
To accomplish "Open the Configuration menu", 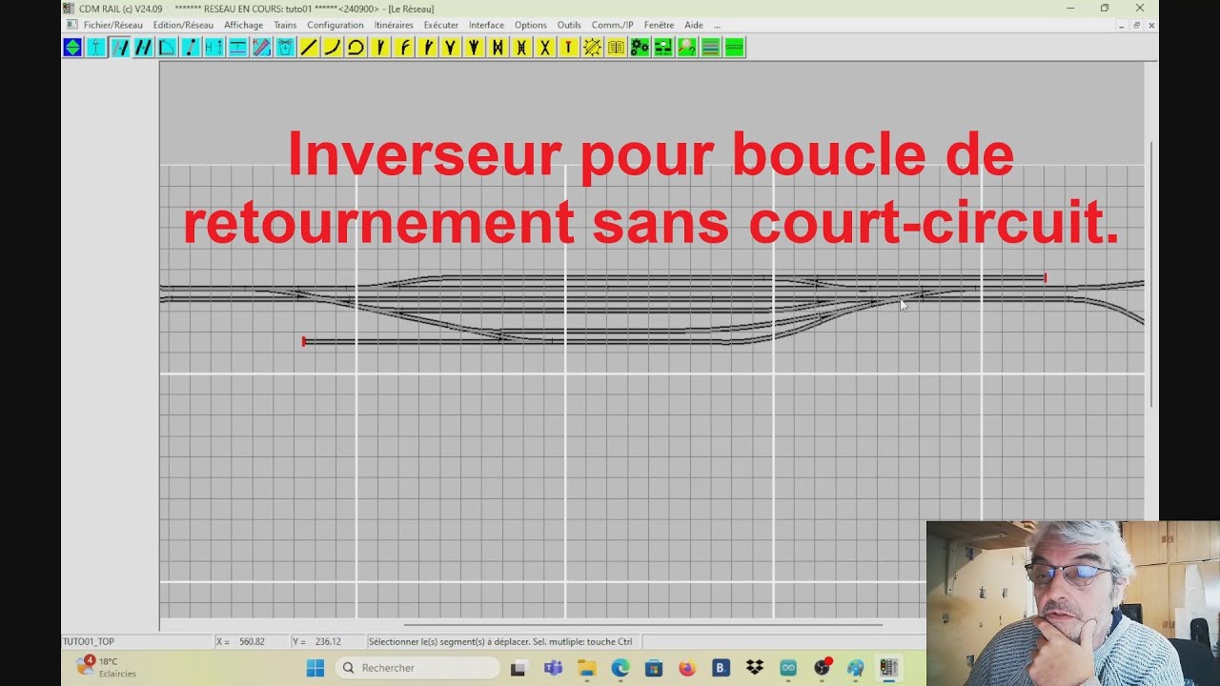I will pyautogui.click(x=335, y=25).
